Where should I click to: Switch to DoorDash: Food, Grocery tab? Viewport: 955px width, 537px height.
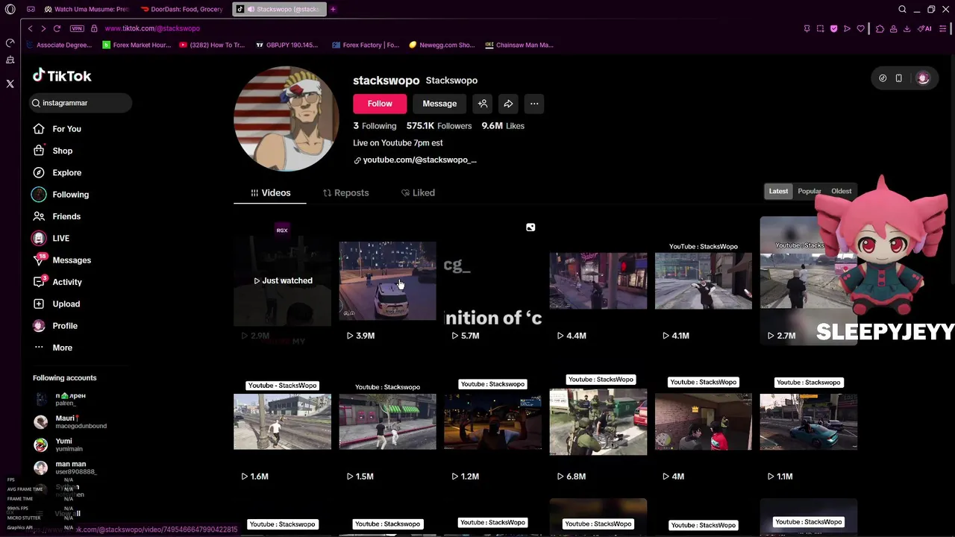pyautogui.click(x=181, y=9)
